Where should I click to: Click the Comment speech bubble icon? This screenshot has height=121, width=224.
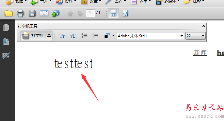click(187, 2)
